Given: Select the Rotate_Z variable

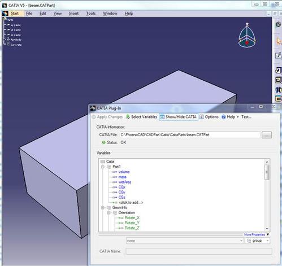Looking at the screenshot, I should pos(132,228).
